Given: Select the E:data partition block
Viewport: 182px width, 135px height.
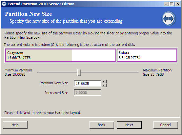Looking at the screenshot, I should click(x=147, y=55).
